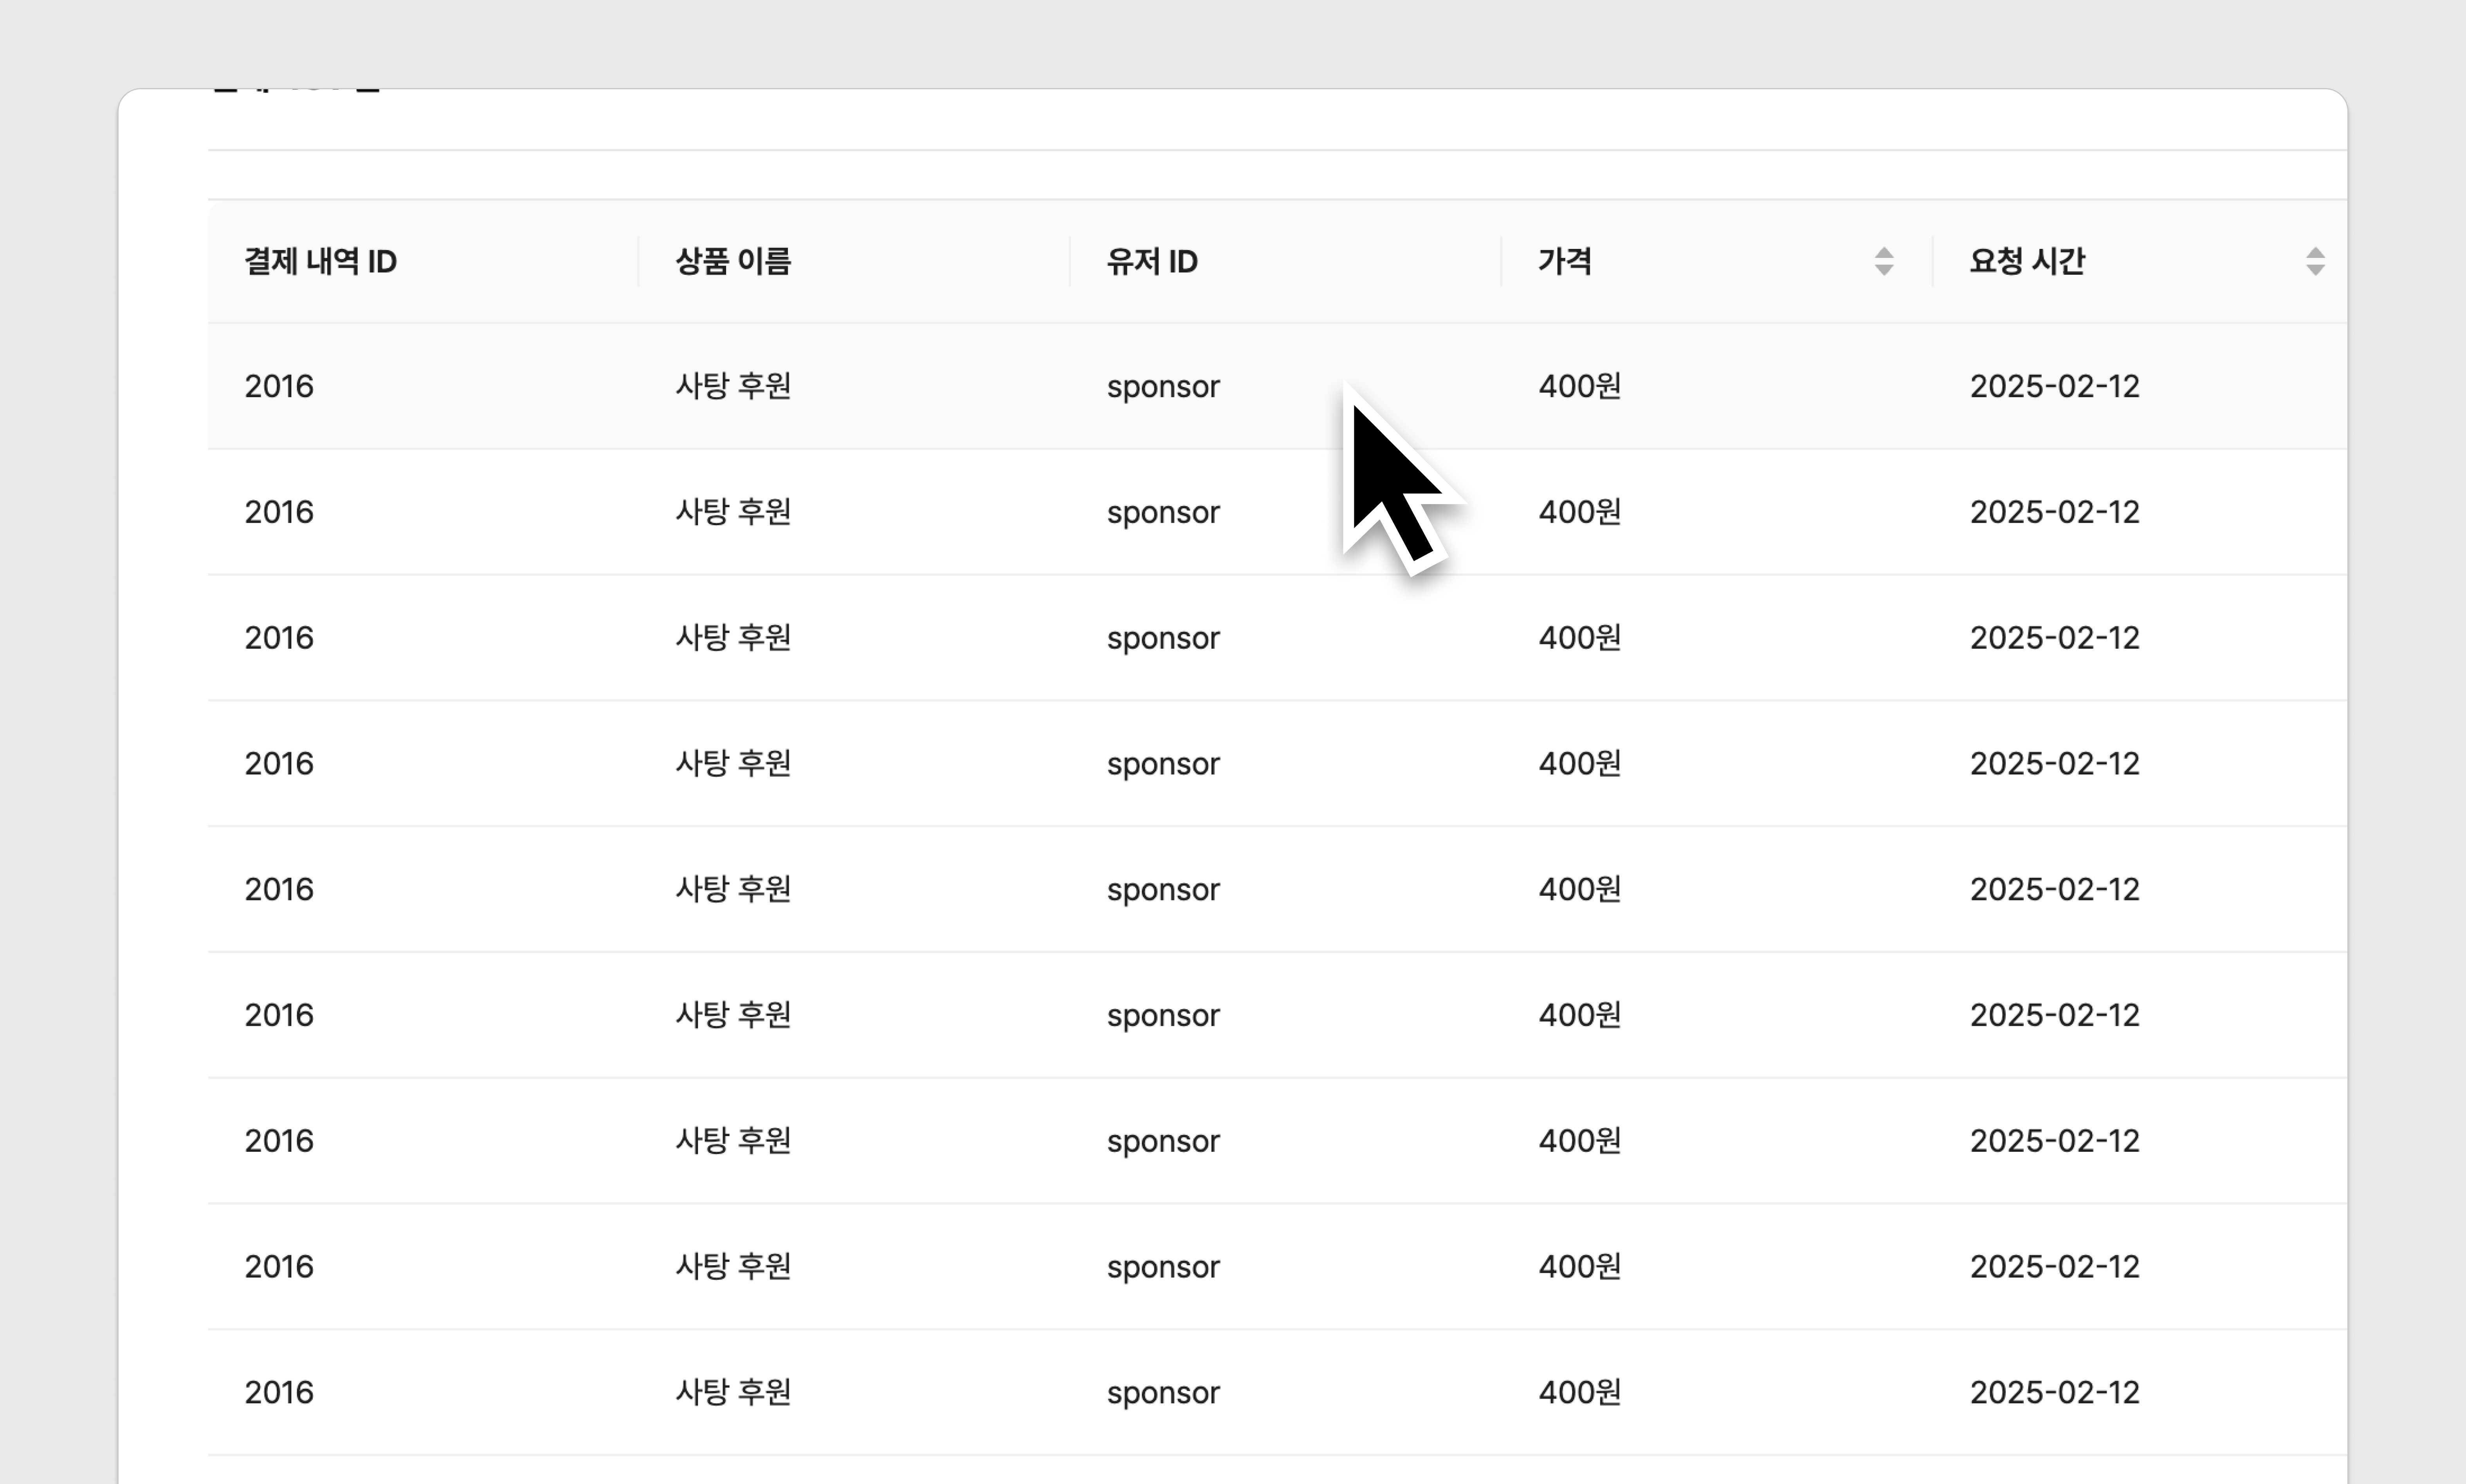Click the 상품 이름 column header

tap(854, 262)
